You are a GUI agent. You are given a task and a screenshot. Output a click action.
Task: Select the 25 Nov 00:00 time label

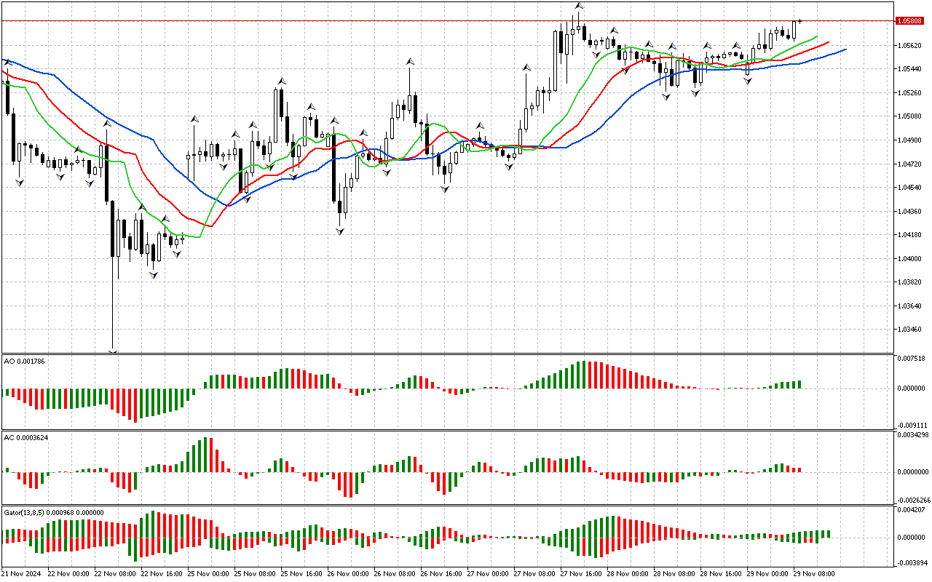207,573
